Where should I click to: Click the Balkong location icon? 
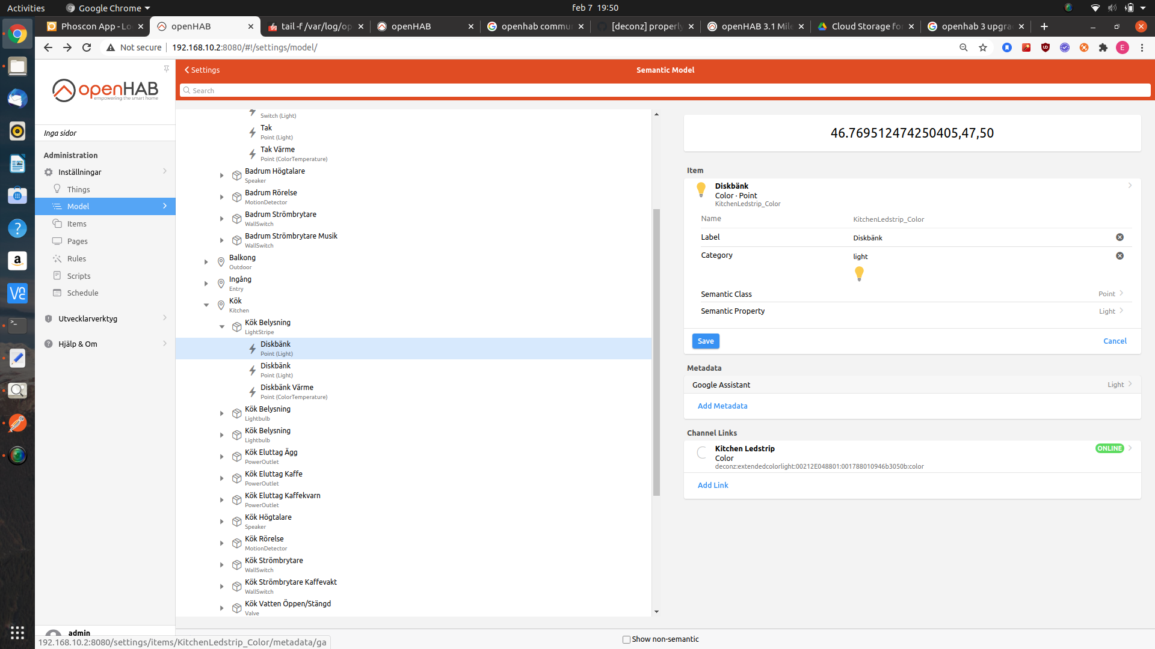pos(221,262)
